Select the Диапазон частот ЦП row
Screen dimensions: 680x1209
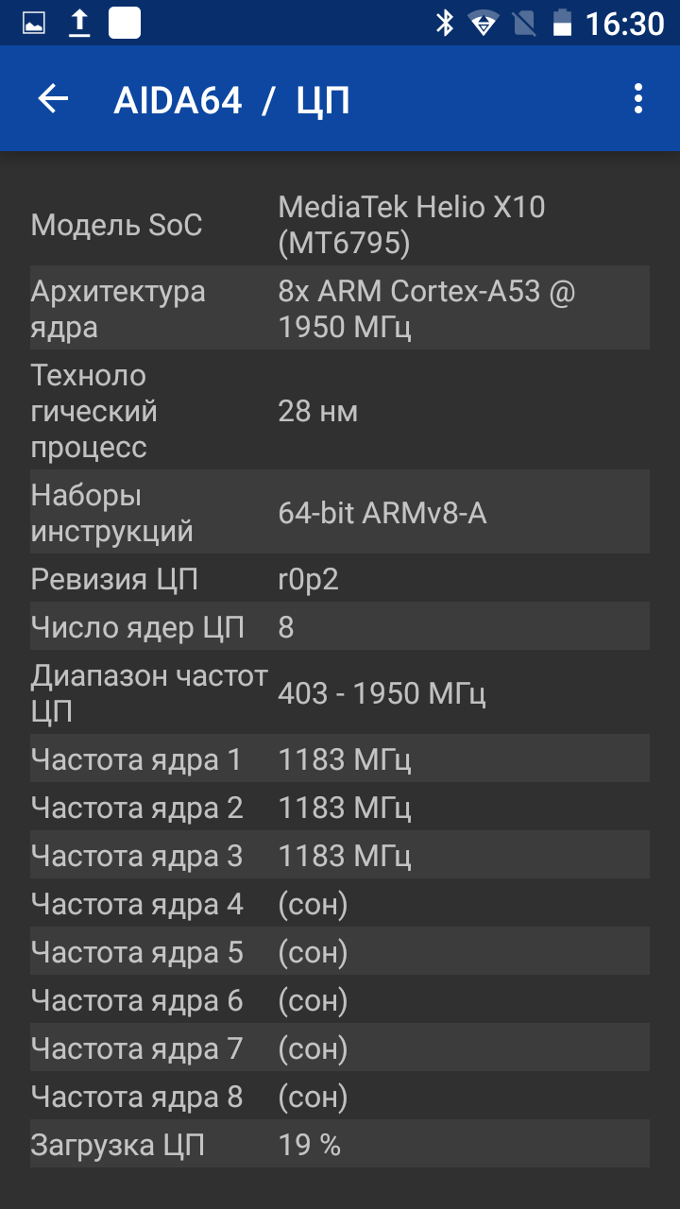[x=340, y=692]
